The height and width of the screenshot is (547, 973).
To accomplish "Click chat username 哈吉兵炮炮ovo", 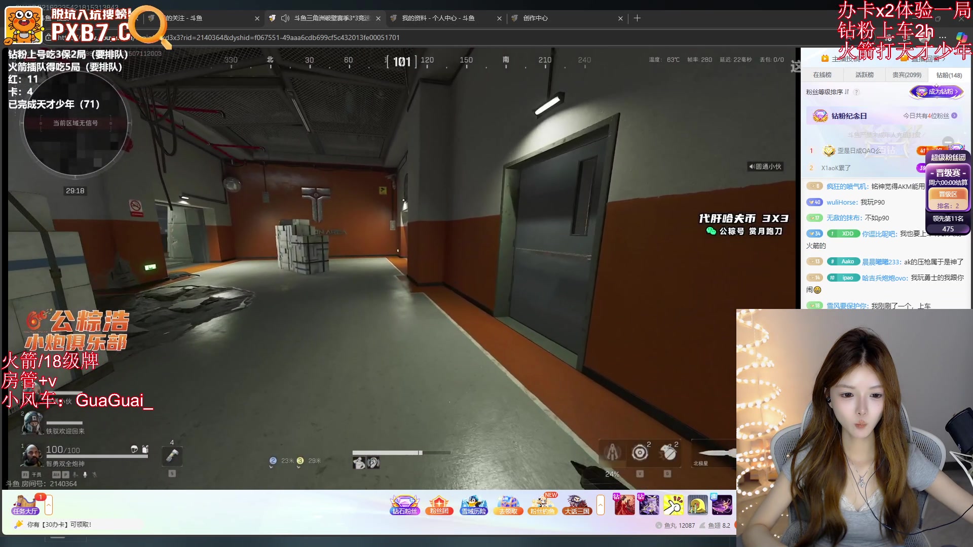I will click(x=885, y=278).
